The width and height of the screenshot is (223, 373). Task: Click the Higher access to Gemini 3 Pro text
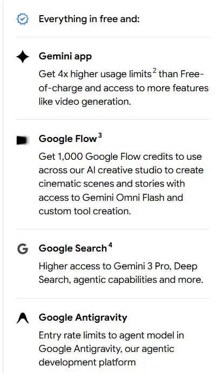[118, 266]
